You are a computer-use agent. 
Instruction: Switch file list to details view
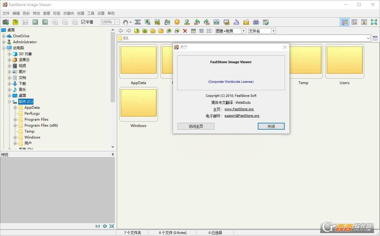[x=201, y=31]
